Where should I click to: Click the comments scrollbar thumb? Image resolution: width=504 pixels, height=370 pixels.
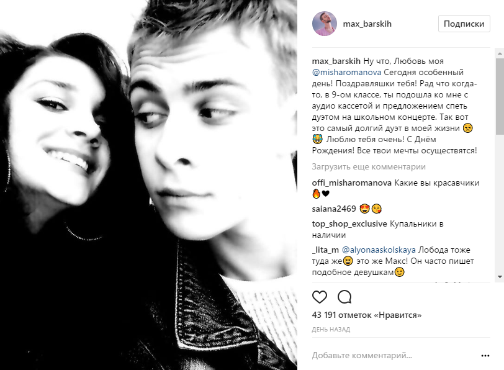click(x=500, y=96)
